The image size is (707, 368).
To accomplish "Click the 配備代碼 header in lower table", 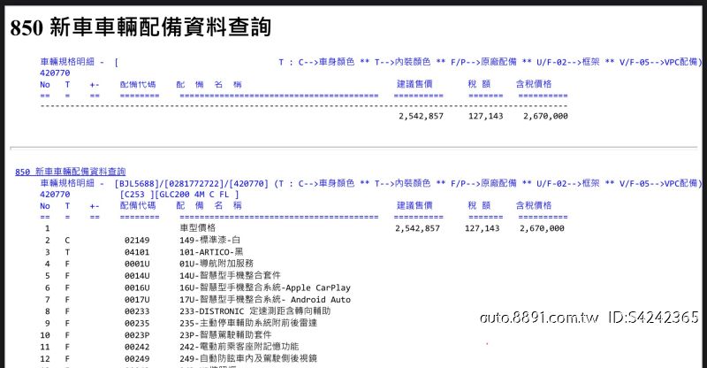I will coord(138,205).
